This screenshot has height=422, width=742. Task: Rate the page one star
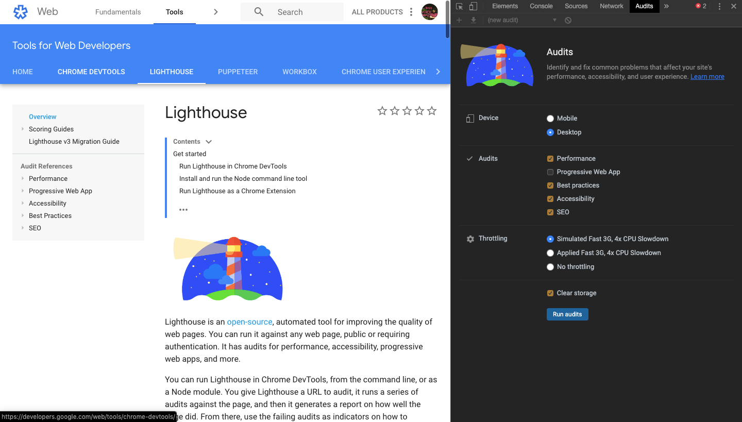point(382,111)
